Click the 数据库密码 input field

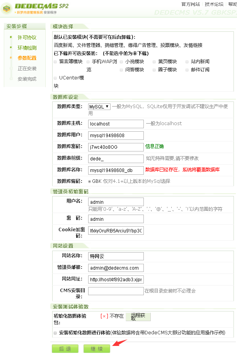tap(116, 147)
